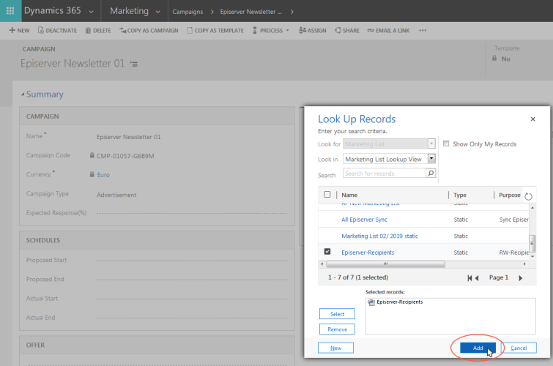Click the Proposed Start date field
This screenshot has width=553, height=366.
[191, 260]
